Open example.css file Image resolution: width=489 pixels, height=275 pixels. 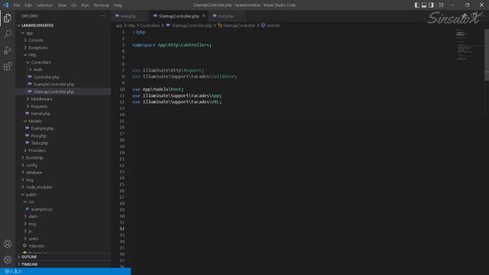tap(41, 209)
